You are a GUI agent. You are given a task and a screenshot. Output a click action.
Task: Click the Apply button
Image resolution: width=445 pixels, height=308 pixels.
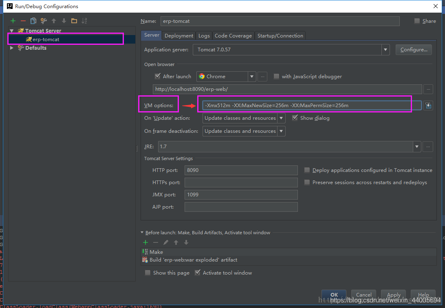(x=393, y=295)
